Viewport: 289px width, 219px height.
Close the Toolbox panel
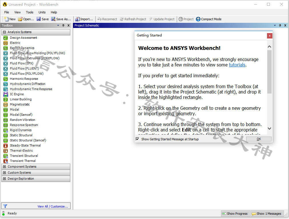pos(69,25)
